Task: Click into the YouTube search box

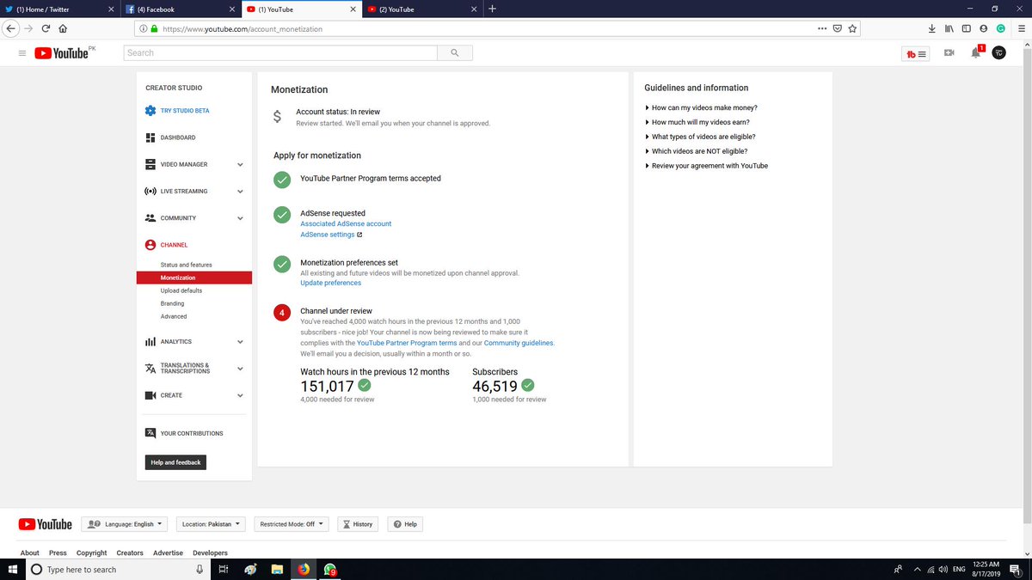Action: point(280,53)
